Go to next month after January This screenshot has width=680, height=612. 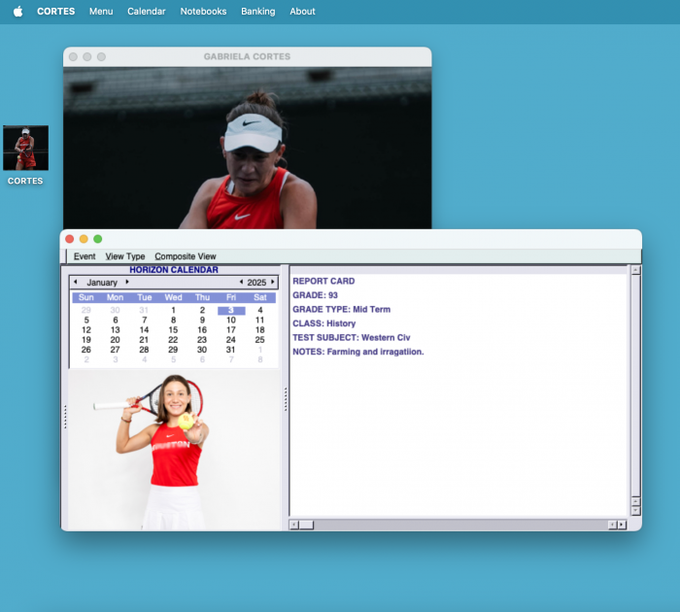(x=127, y=282)
